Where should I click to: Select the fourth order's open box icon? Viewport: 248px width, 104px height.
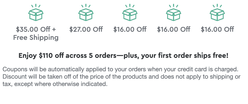tap(174, 15)
